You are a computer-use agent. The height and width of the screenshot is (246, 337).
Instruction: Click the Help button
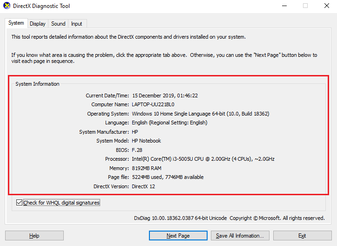tap(34, 236)
